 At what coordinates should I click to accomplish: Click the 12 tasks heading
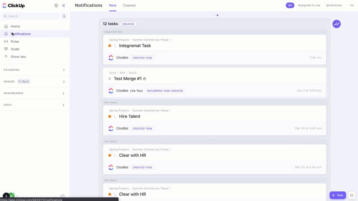[x=110, y=24]
